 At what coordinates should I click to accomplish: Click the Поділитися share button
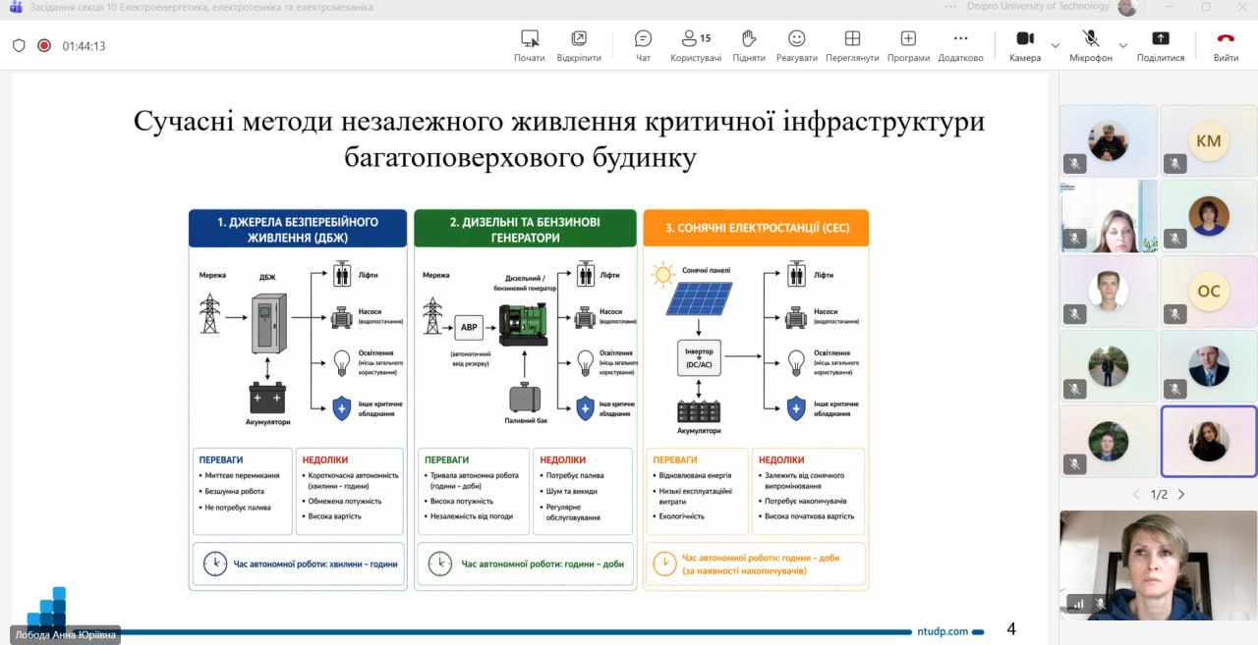tap(1161, 44)
